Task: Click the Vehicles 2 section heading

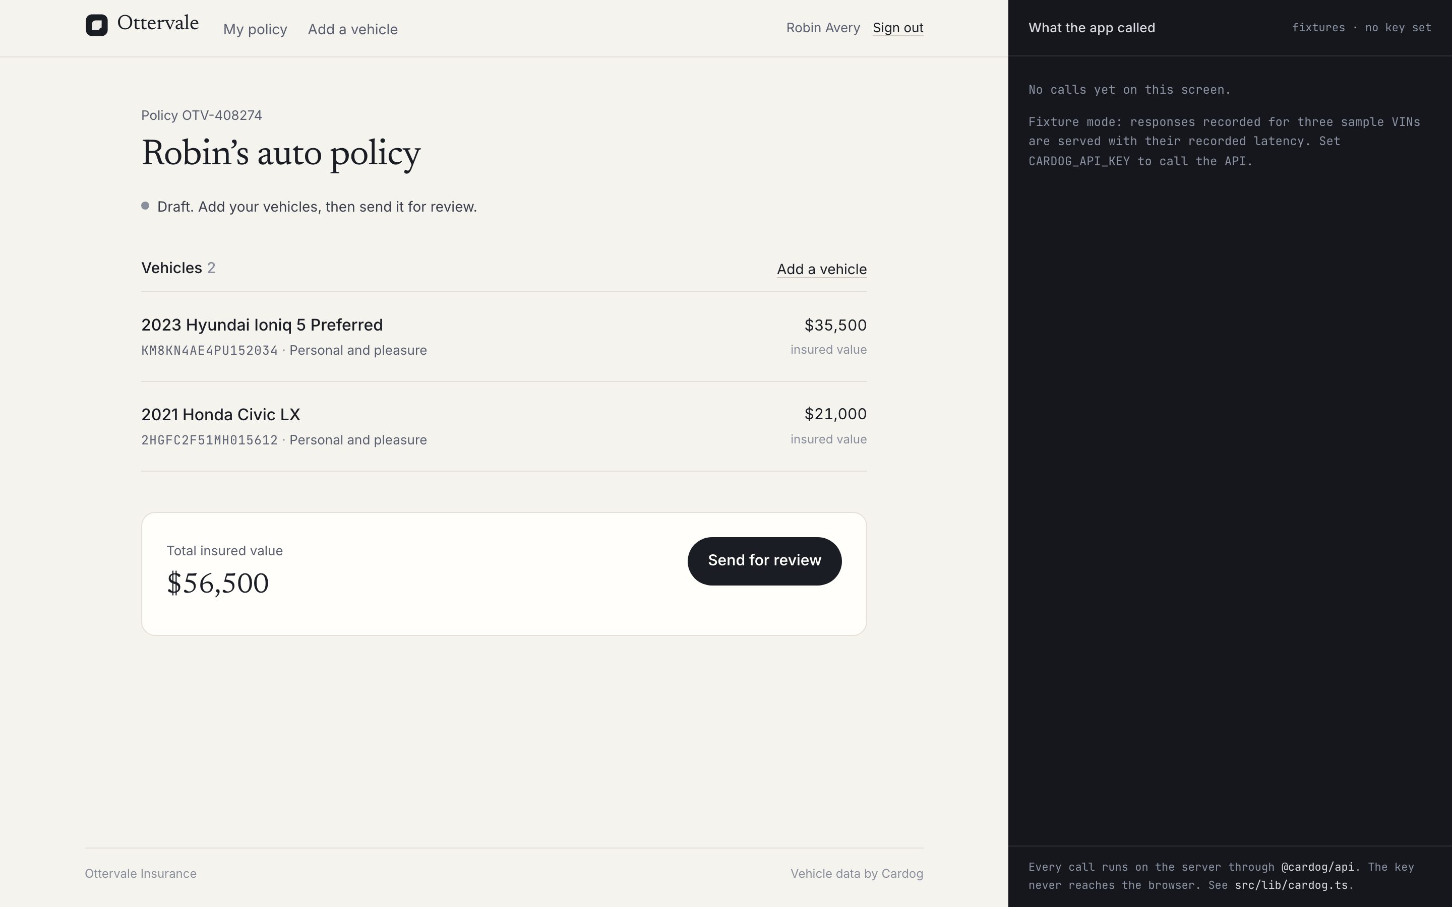Action: [x=178, y=268]
